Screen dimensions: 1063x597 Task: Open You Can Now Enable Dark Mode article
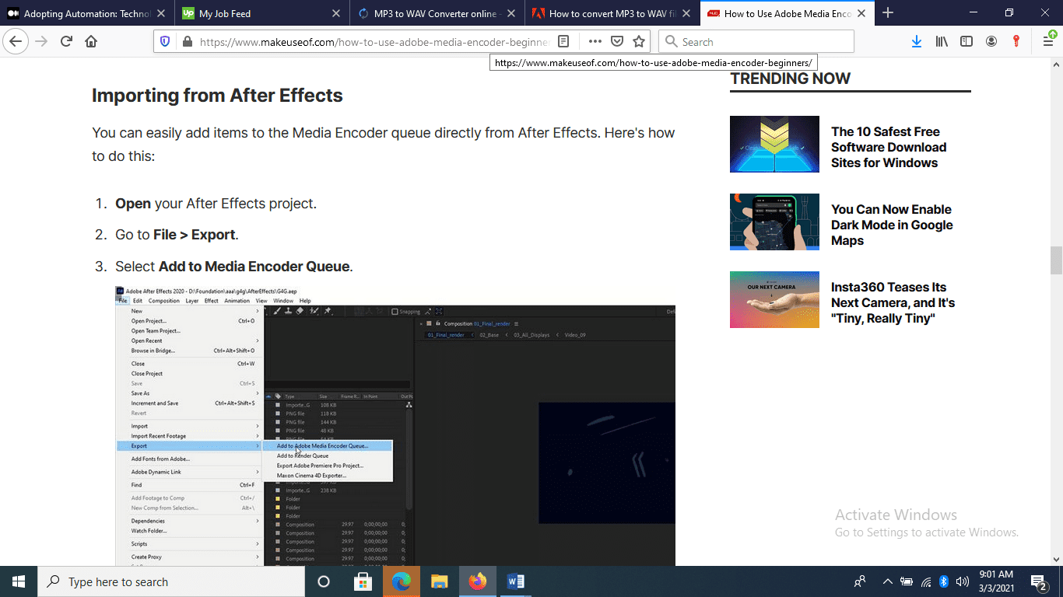tap(892, 225)
